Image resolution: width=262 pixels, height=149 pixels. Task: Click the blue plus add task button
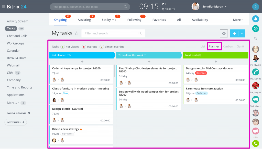point(234,33)
